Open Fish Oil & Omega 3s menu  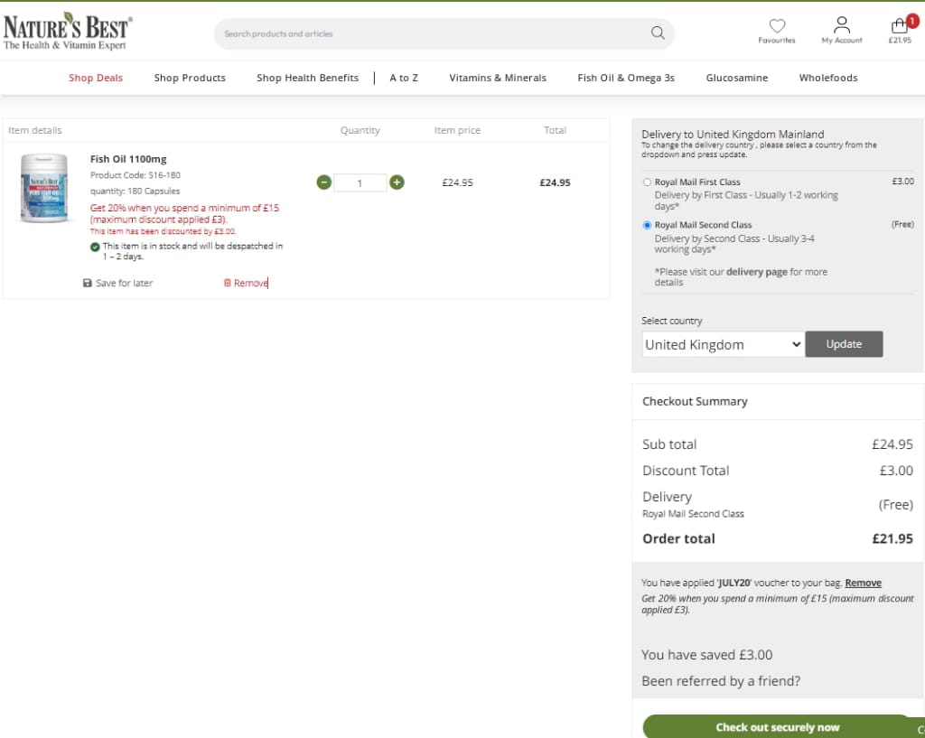click(626, 78)
